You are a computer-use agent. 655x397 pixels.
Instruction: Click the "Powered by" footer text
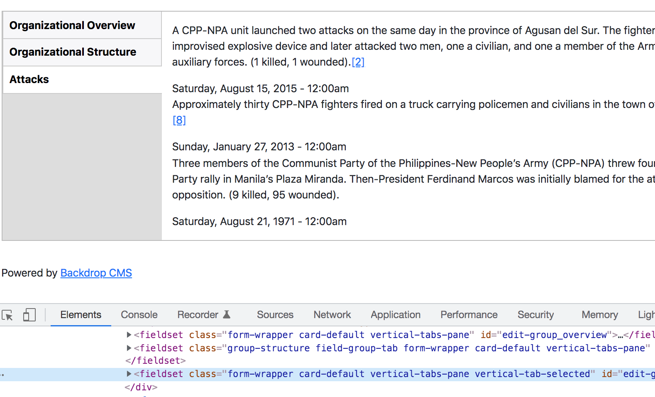point(29,273)
